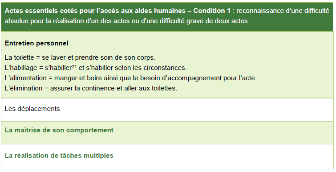Click the green table header text

pyautogui.click(x=167, y=16)
